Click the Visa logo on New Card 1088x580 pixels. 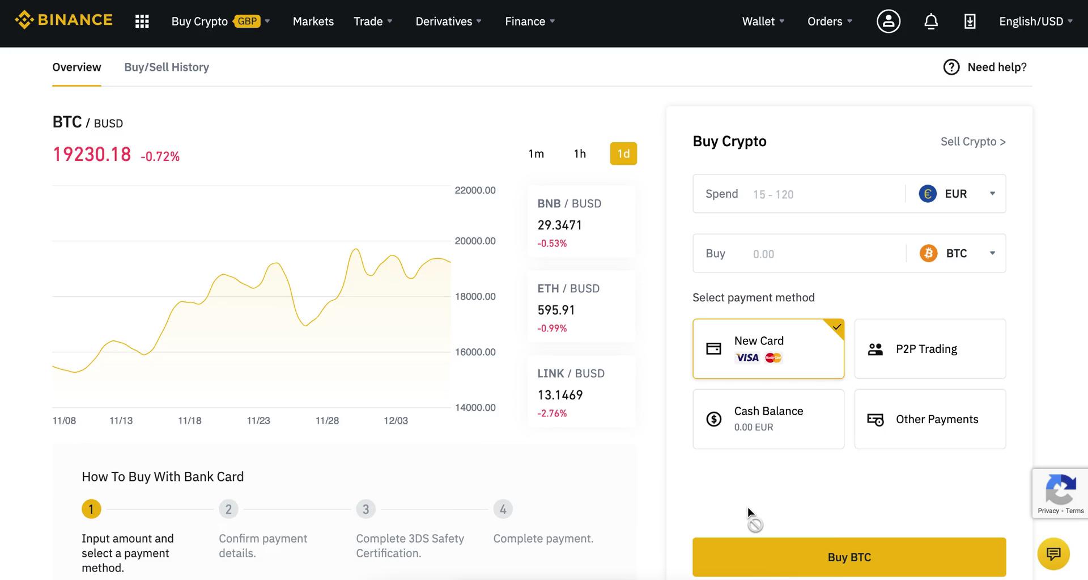tap(747, 357)
